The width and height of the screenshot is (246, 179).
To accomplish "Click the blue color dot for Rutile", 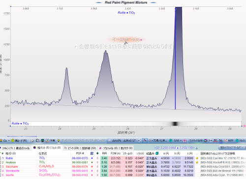I will pyautogui.click(x=92, y=158).
